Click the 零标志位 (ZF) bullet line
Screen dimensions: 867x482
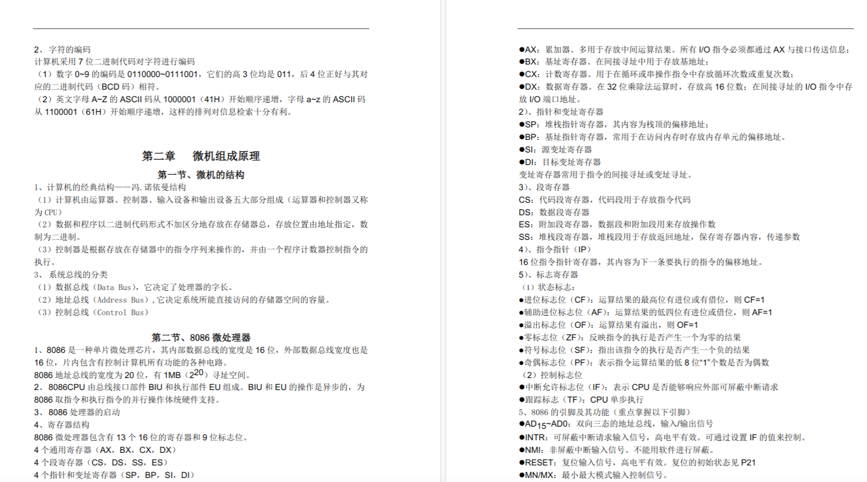(x=630, y=338)
